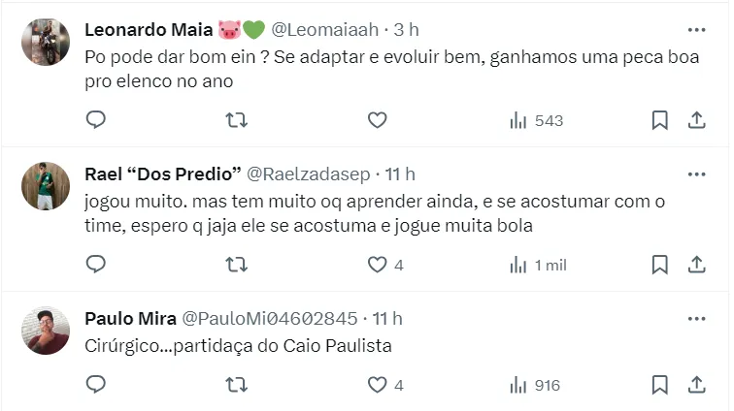Retweet Rael "Dos Predio" post
The width and height of the screenshot is (734, 411).
(236, 265)
